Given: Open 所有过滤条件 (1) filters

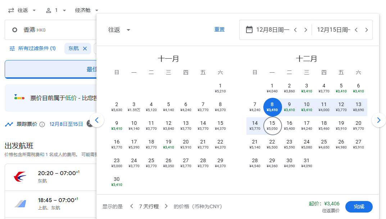Looking at the screenshot, I should click(32, 48).
